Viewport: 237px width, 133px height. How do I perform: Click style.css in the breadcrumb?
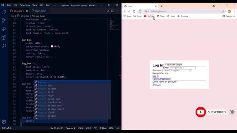(25, 16)
